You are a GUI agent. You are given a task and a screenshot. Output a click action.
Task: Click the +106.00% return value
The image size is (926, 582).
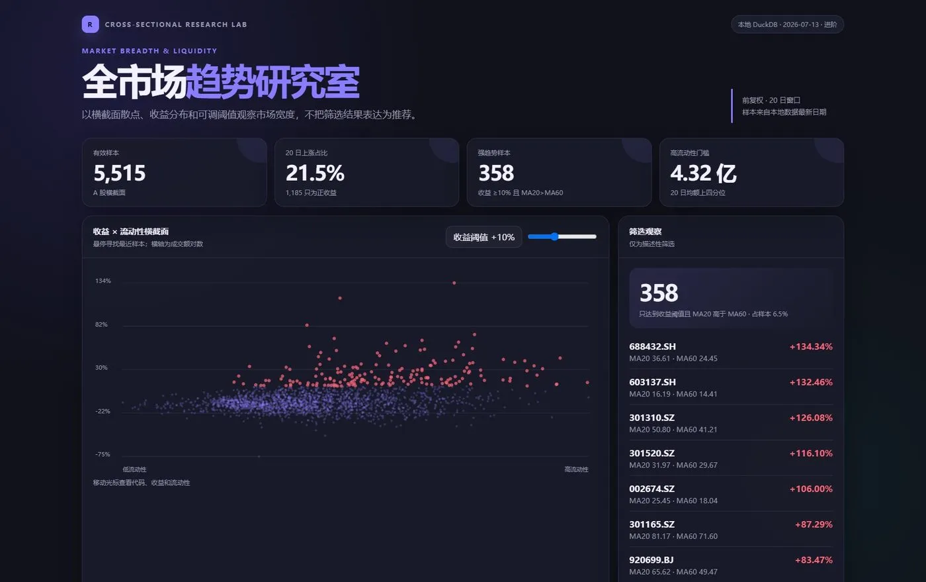[x=811, y=489]
